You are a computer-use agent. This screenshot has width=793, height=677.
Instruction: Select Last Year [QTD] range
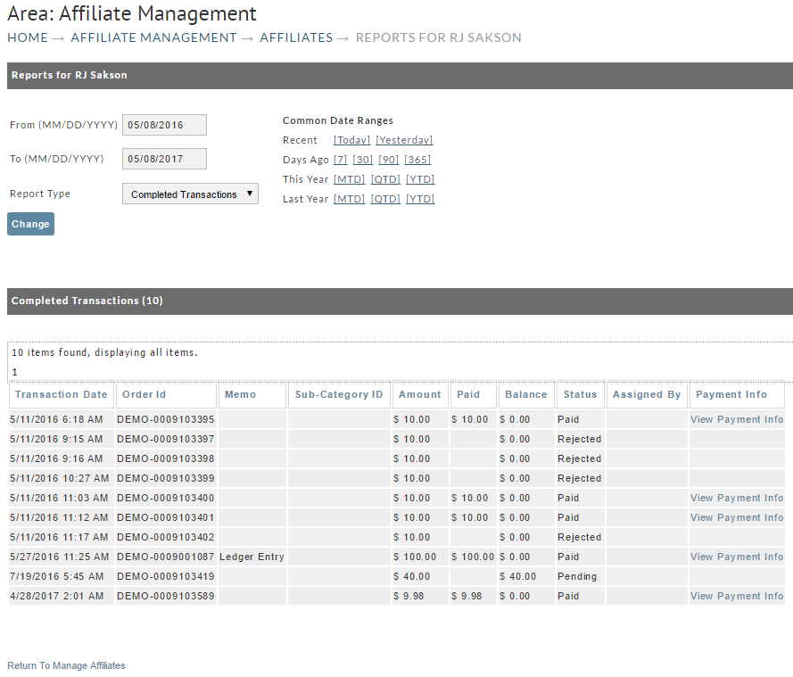click(x=385, y=199)
